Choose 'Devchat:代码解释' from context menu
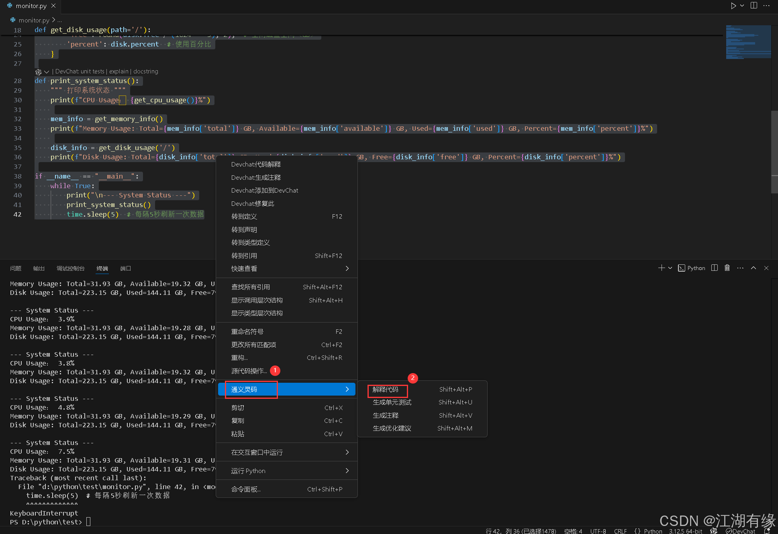This screenshot has width=778, height=534. (x=287, y=164)
